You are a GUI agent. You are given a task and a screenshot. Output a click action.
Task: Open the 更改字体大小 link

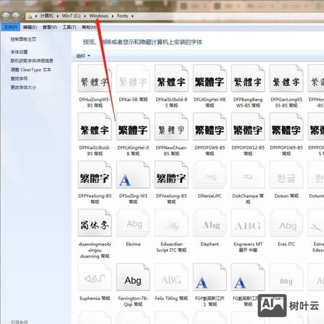click(23, 87)
